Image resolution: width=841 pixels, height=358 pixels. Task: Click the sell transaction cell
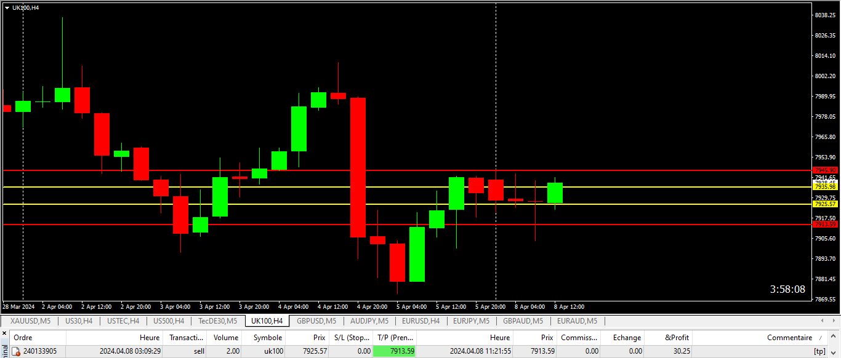click(199, 351)
